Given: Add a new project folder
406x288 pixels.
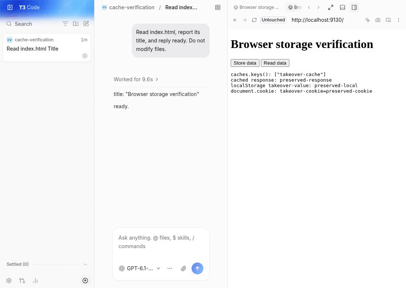Looking at the screenshot, I should (76, 24).
